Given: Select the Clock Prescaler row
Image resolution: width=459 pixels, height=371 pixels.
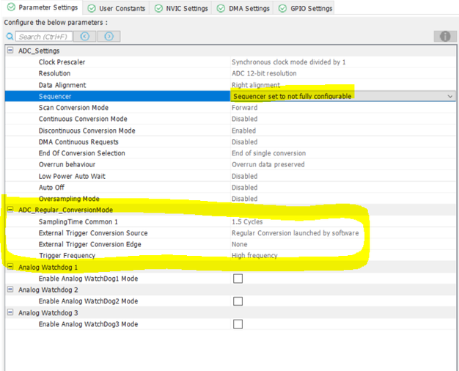Looking at the screenshot, I should tap(230, 62).
